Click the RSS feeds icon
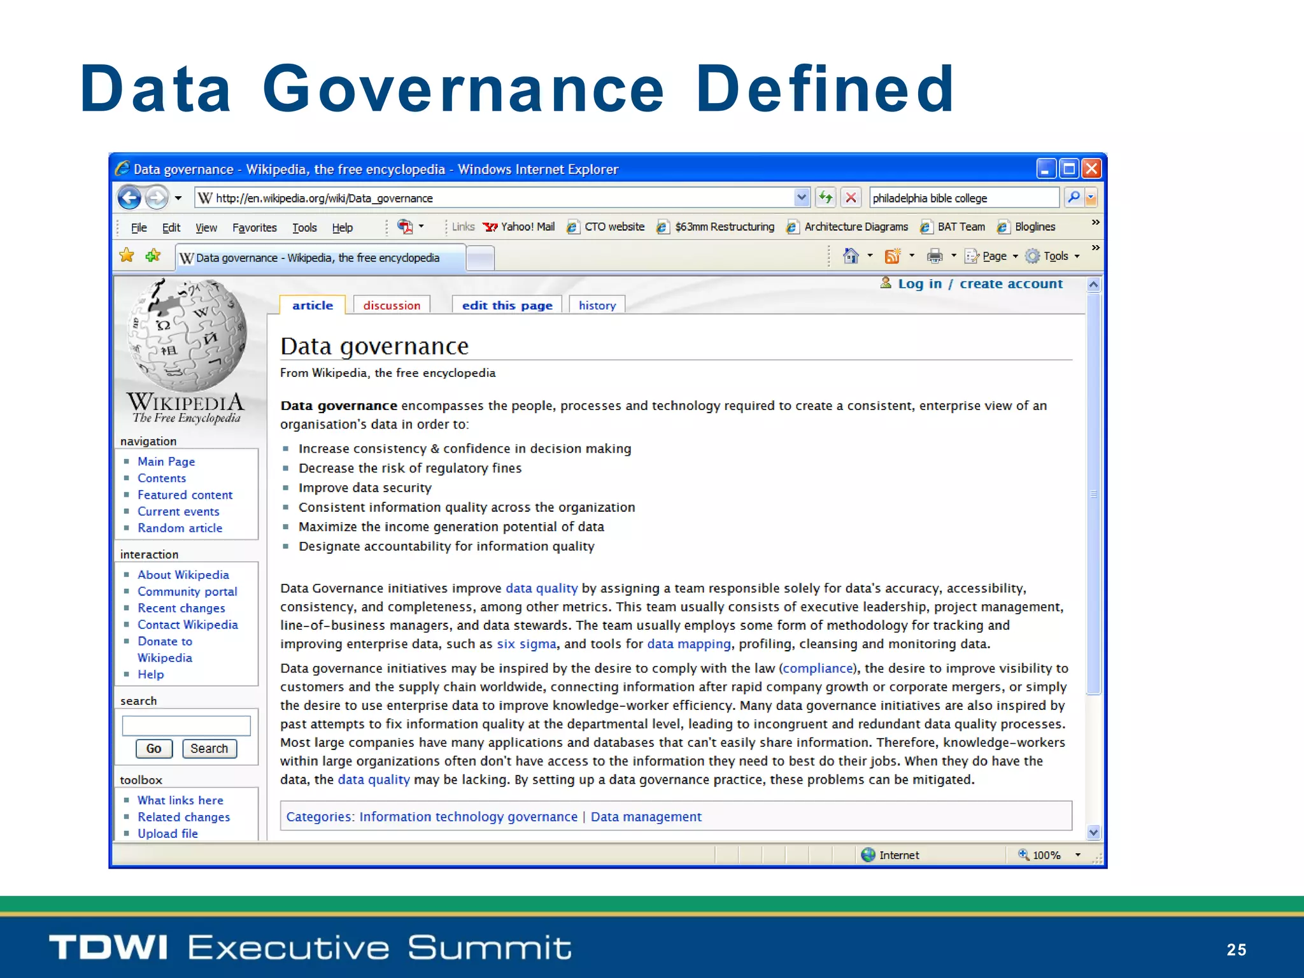The image size is (1304, 978). pyautogui.click(x=893, y=256)
